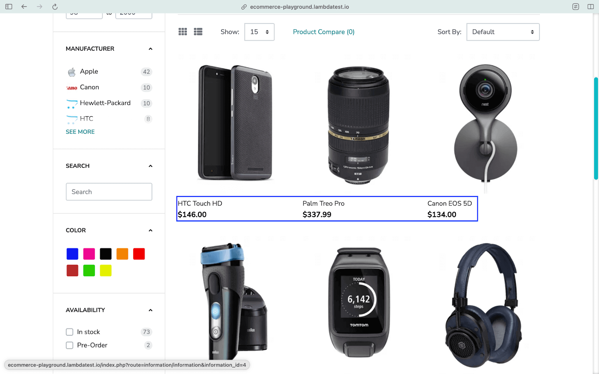599x374 pixels.
Task: Click the Apple manufacturer logo
Action: 72,72
